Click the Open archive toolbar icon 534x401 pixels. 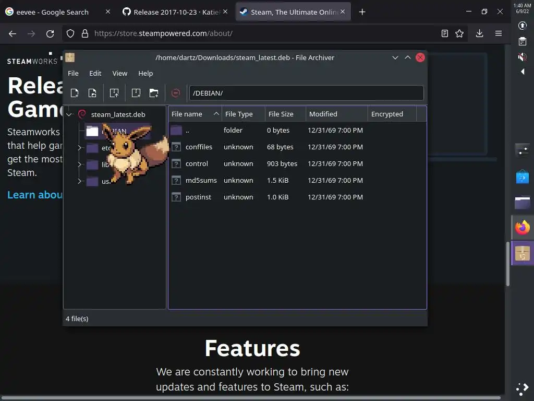click(92, 93)
